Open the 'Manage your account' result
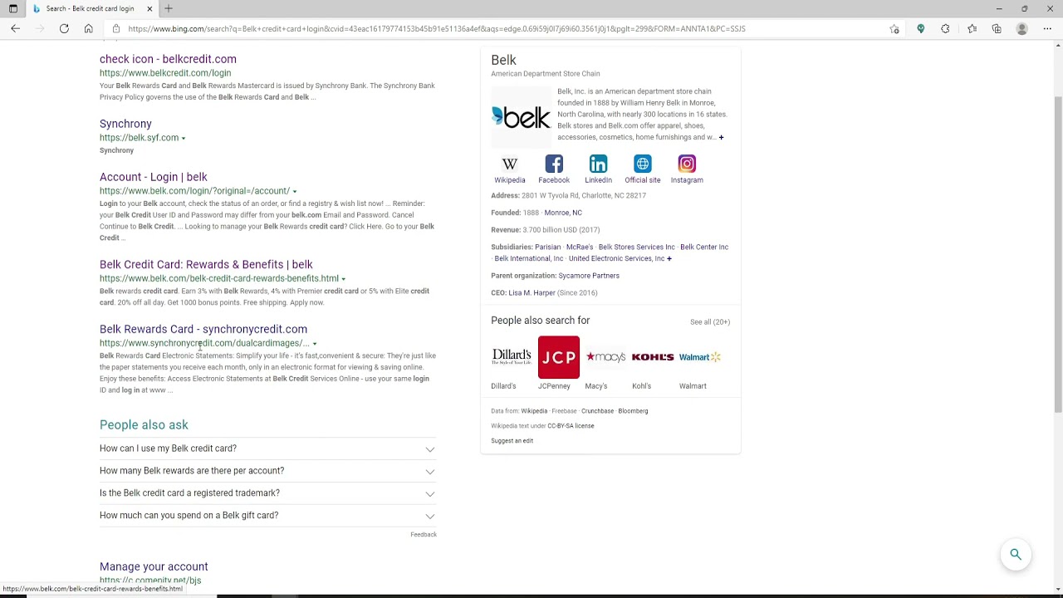Screen dimensions: 1063x598 pos(154,566)
